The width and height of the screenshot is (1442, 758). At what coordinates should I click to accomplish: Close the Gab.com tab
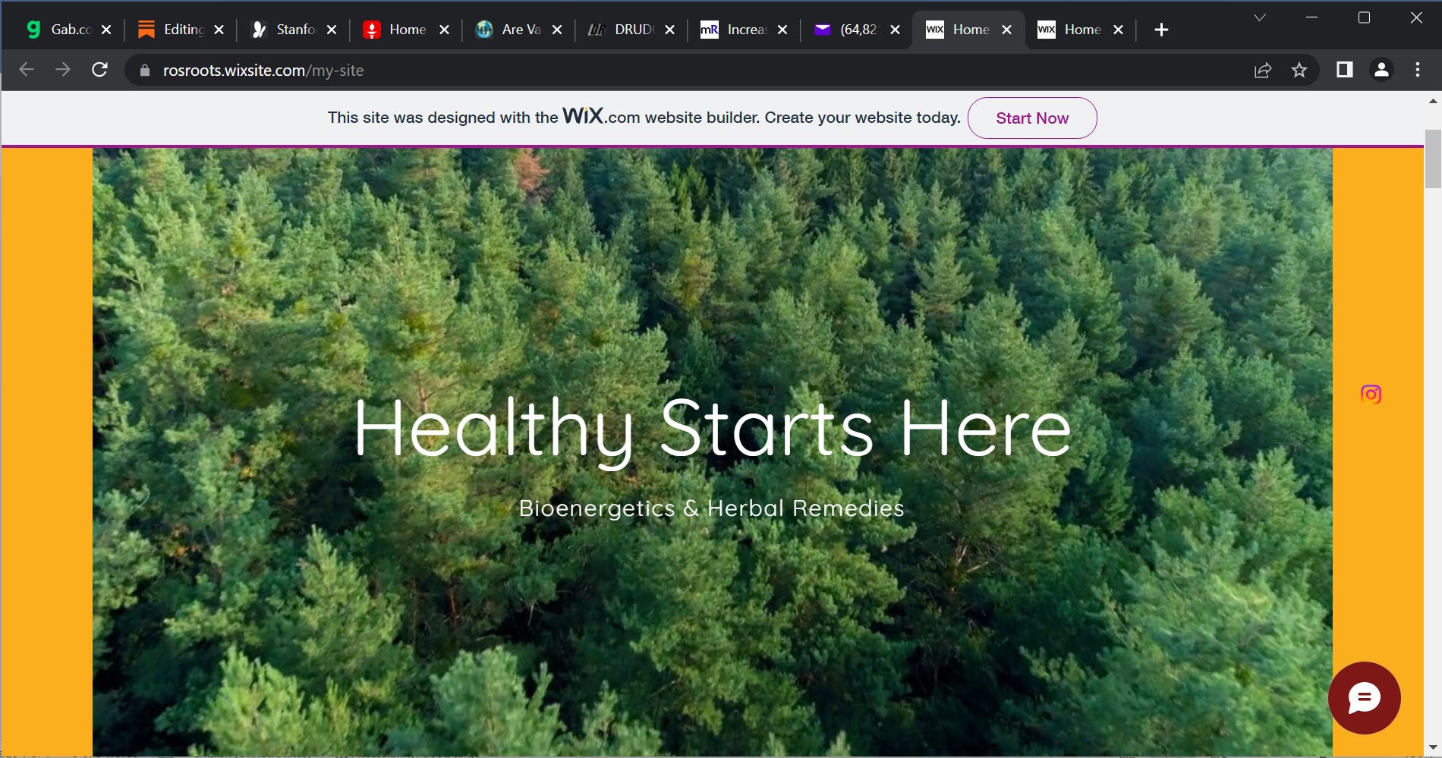pos(106,30)
